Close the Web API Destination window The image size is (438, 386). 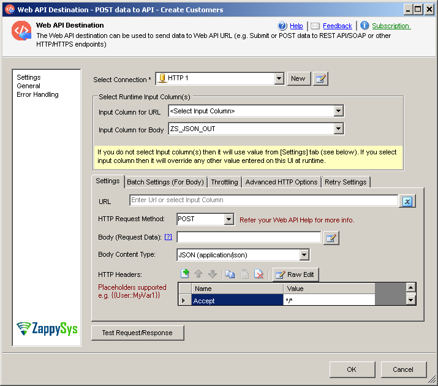[x=429, y=10]
